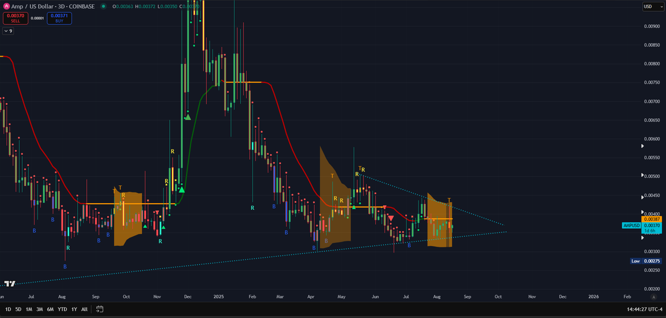Click the Amp / US Dollar symbol title
The height and width of the screenshot is (318, 666).
point(32,7)
